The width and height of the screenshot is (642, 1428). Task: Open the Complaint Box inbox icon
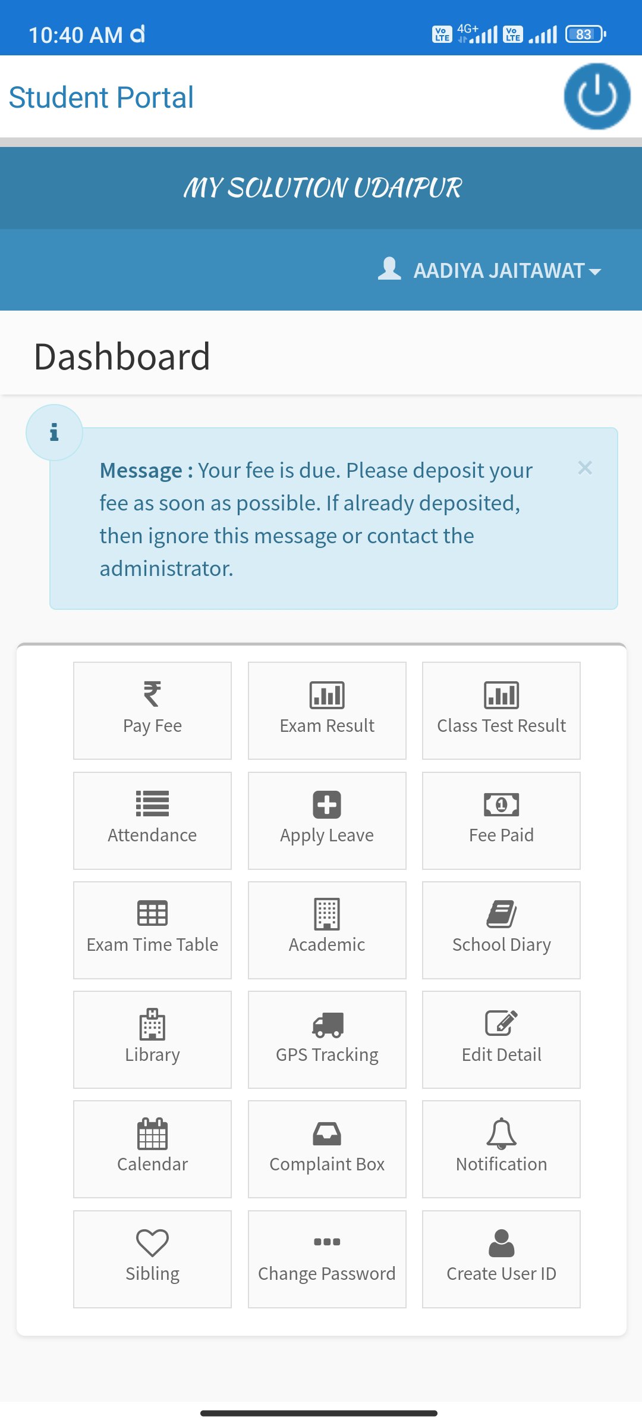pyautogui.click(x=327, y=1133)
